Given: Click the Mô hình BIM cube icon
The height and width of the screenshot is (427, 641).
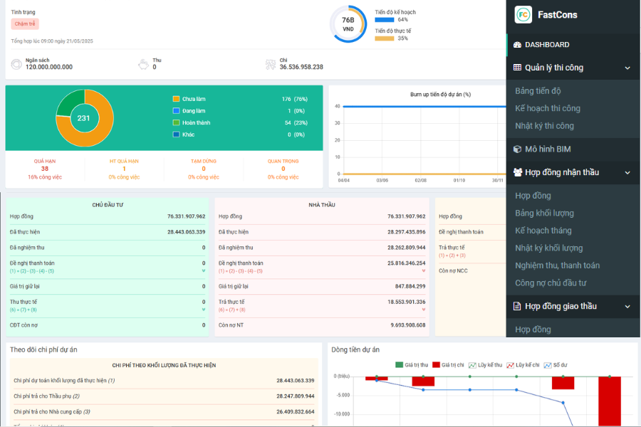Looking at the screenshot, I should tap(517, 149).
